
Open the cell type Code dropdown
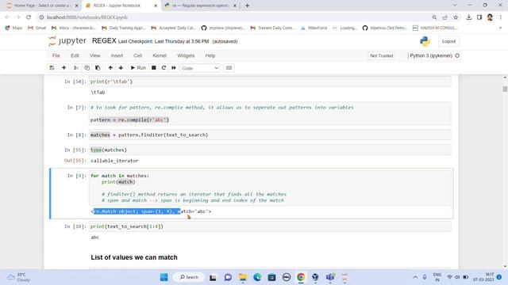200,68
